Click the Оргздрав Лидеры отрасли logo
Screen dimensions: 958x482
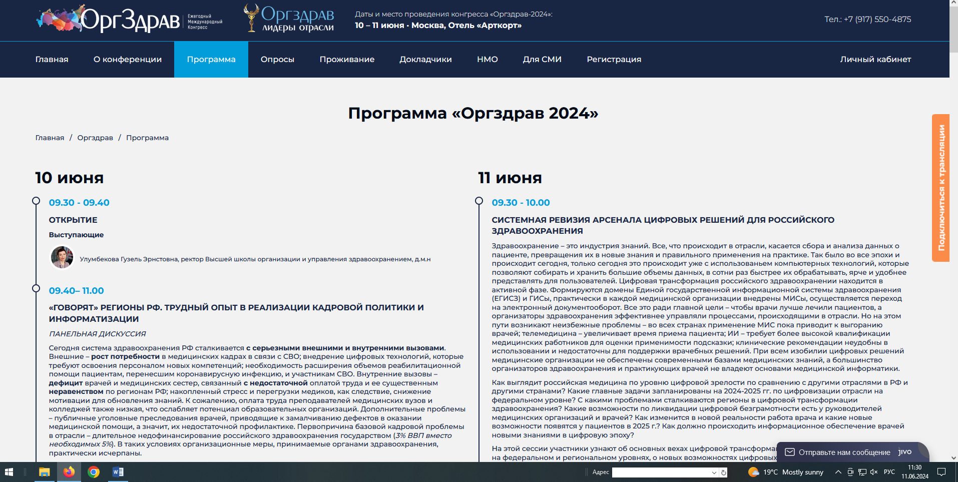pyautogui.click(x=289, y=18)
